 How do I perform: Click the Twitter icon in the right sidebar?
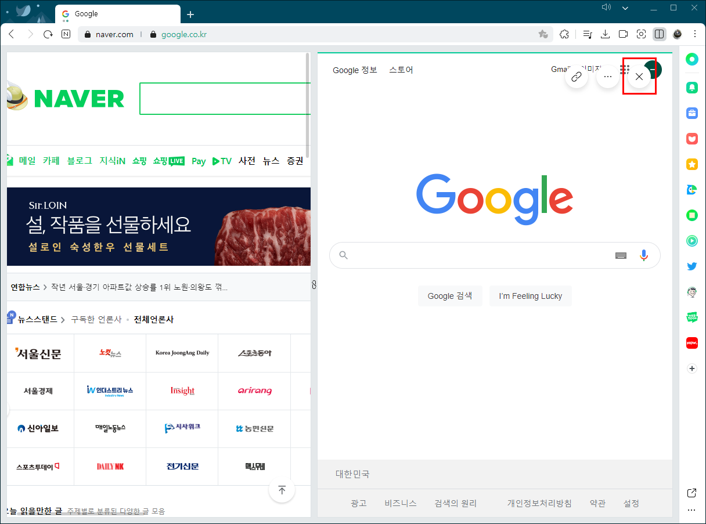coord(691,266)
